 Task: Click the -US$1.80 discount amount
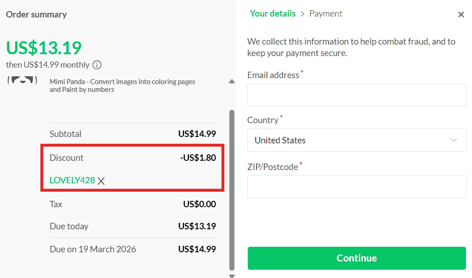pyautogui.click(x=198, y=158)
